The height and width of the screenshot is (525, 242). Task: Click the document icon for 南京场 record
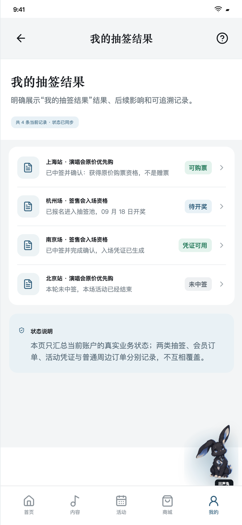(28, 245)
